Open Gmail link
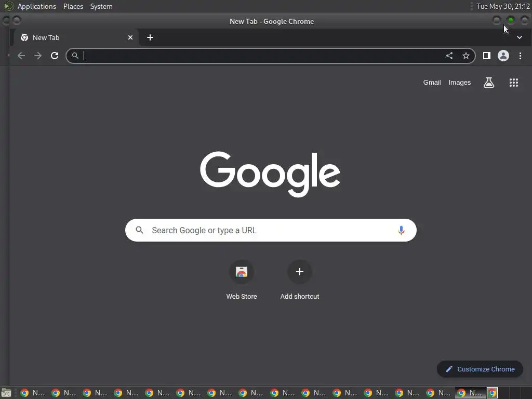The height and width of the screenshot is (399, 532). [x=432, y=83]
